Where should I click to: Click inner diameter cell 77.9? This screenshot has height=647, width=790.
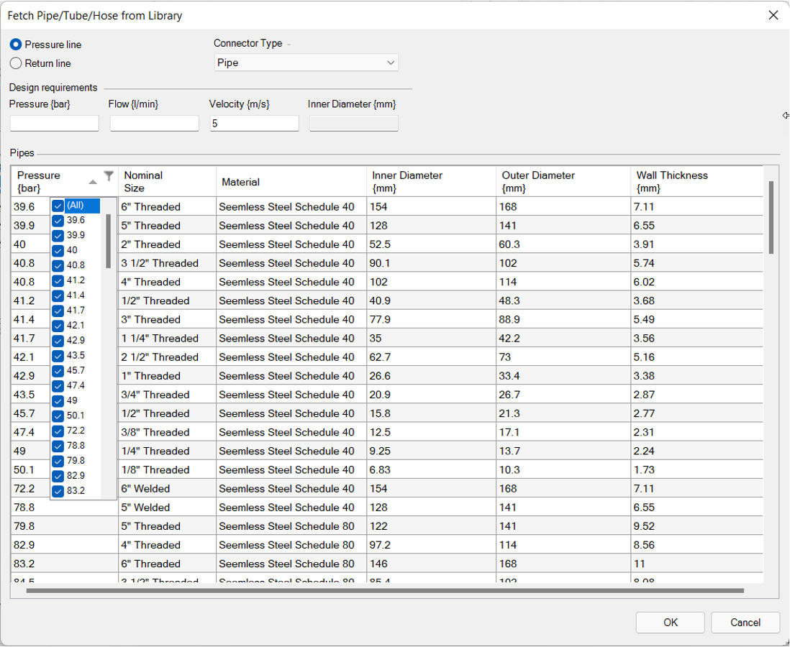coord(431,320)
